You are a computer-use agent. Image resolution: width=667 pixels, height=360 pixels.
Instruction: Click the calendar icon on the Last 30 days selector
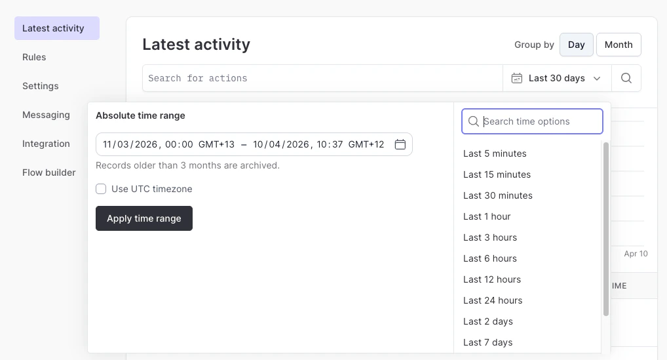(517, 78)
